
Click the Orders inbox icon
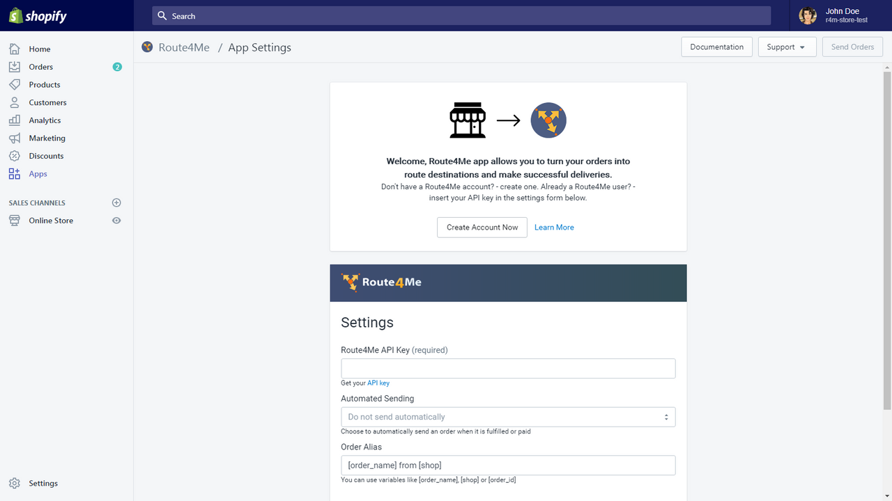click(x=15, y=67)
